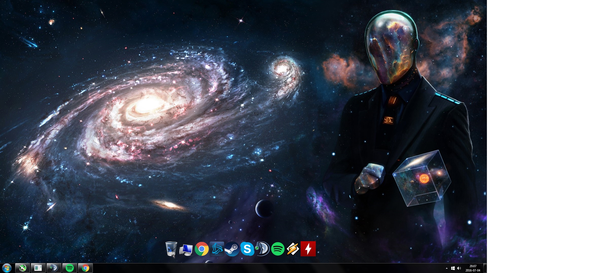The image size is (597, 273).
Task: Open the Recycle Bin in the dock
Action: (171, 249)
